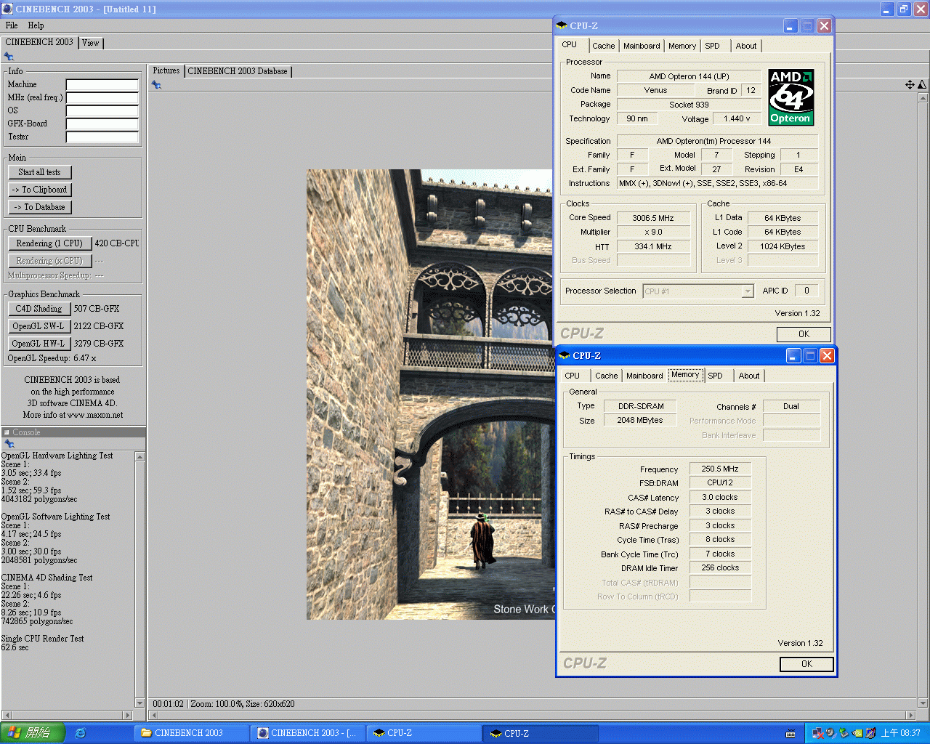
Task: Click OK in the upper CPU-Z window
Action: click(x=804, y=334)
